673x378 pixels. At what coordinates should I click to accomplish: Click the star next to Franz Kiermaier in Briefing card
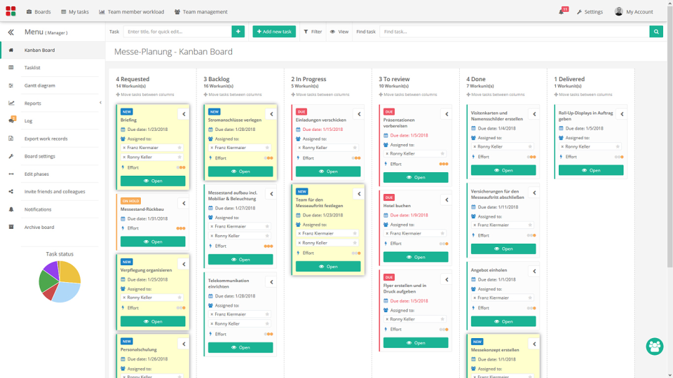tap(179, 148)
